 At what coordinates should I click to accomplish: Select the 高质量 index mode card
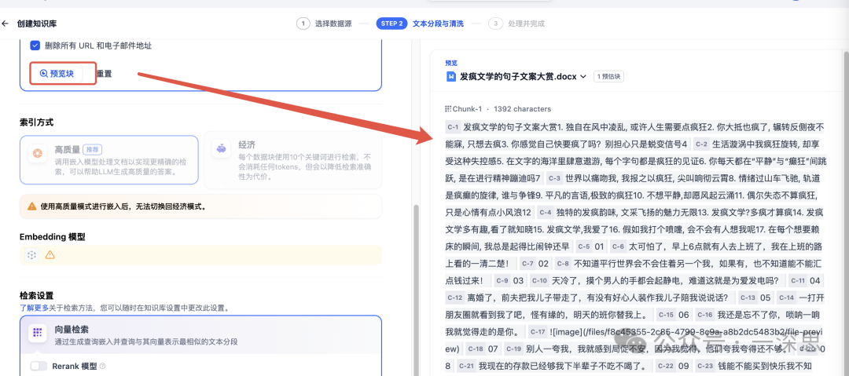[108, 159]
